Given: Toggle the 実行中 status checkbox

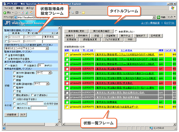Looking at the screenshot, I should point(14,73).
